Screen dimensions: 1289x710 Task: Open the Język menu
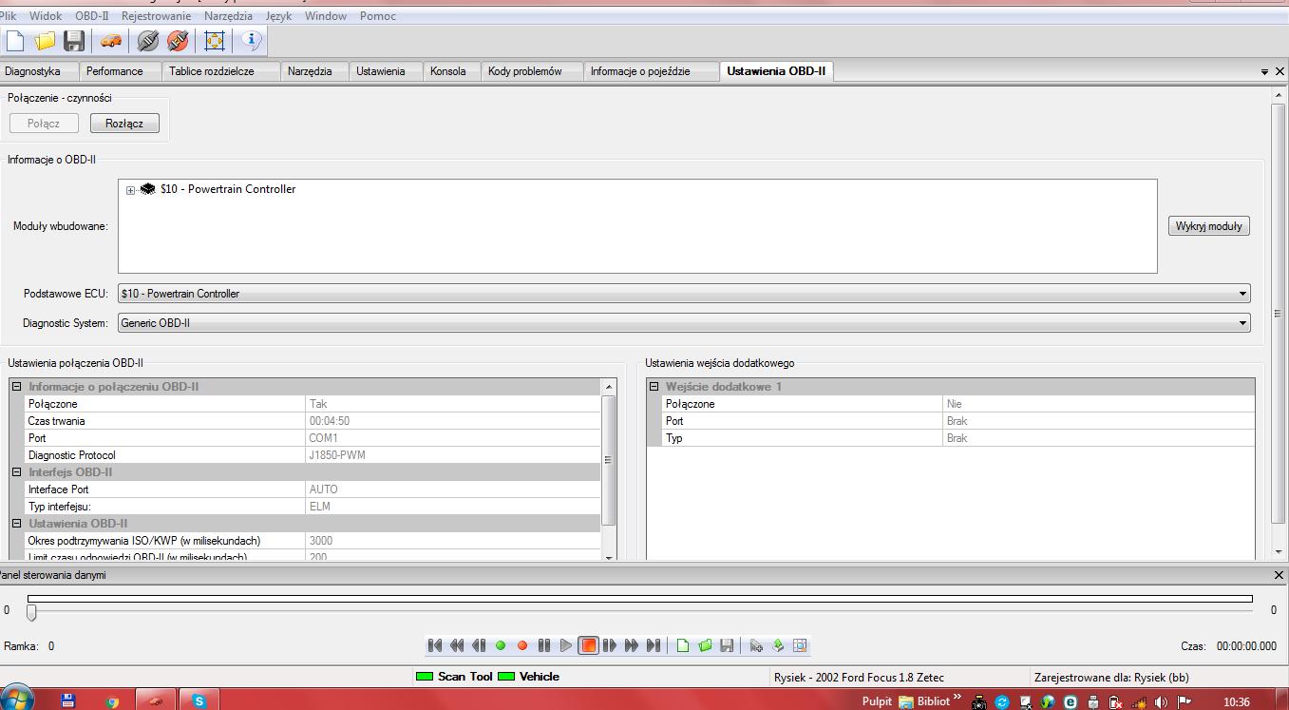pyautogui.click(x=279, y=16)
